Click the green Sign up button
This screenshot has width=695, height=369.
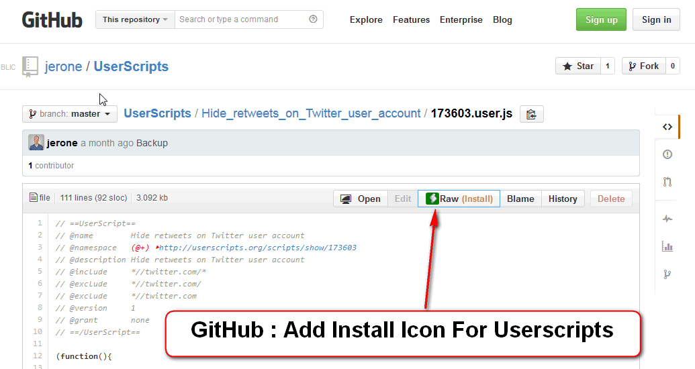(601, 19)
